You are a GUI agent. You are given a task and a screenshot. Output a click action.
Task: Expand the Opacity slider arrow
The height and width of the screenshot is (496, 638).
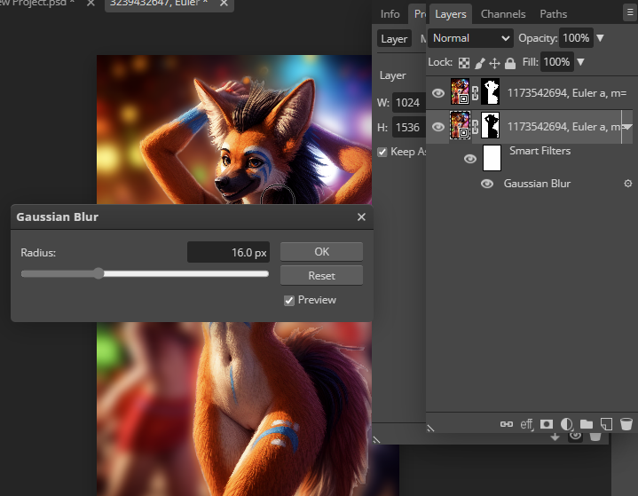(x=601, y=38)
